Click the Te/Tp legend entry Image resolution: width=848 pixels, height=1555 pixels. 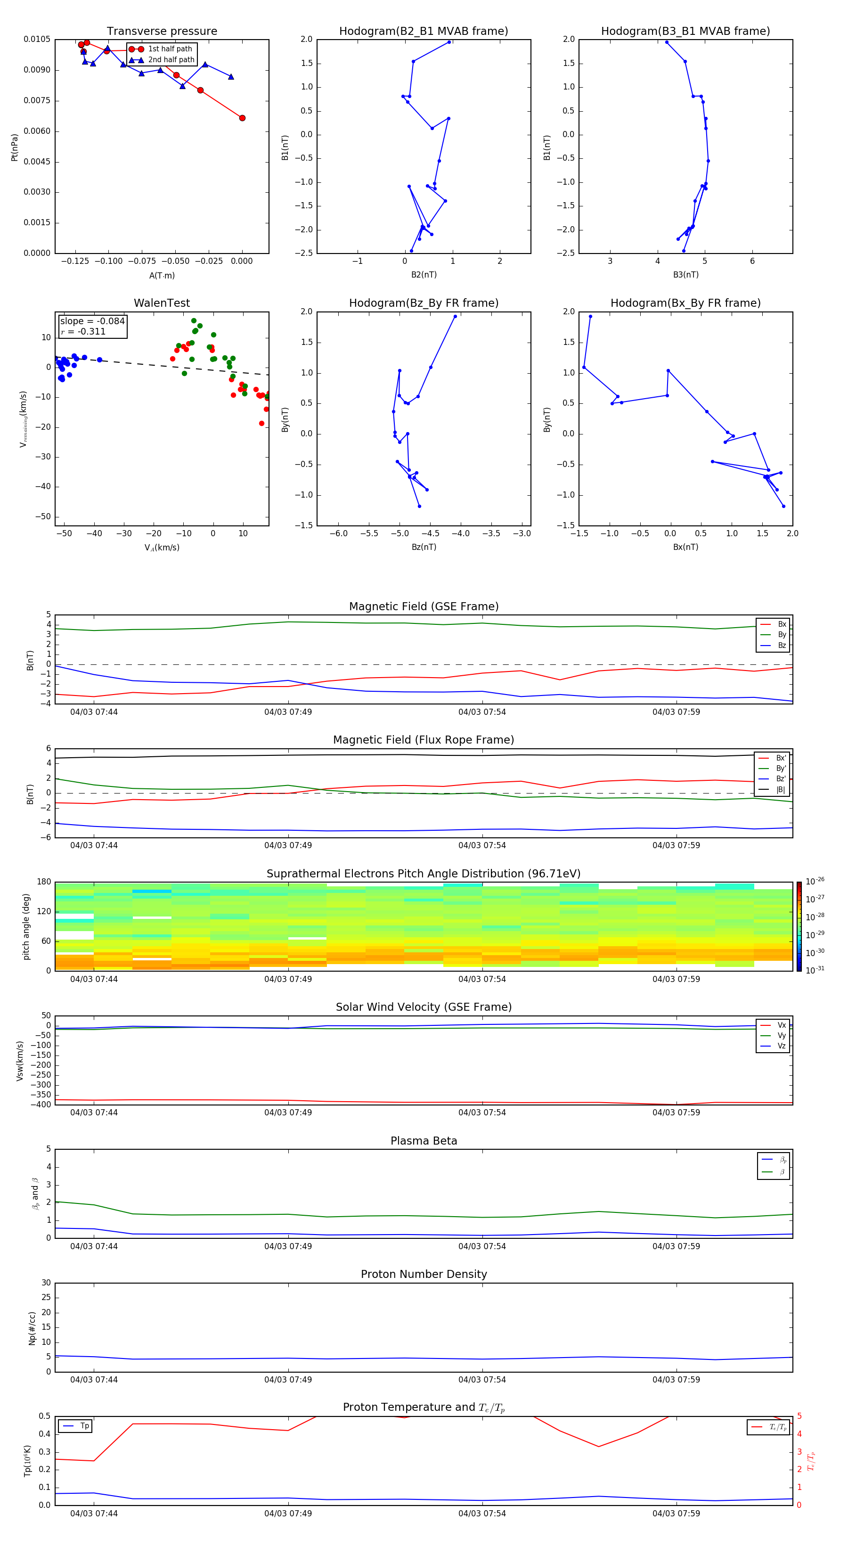769,1427
